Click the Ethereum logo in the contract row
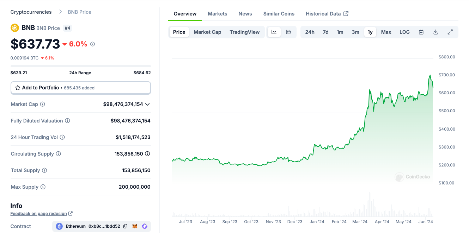This screenshot has height=233, width=469. point(59,226)
